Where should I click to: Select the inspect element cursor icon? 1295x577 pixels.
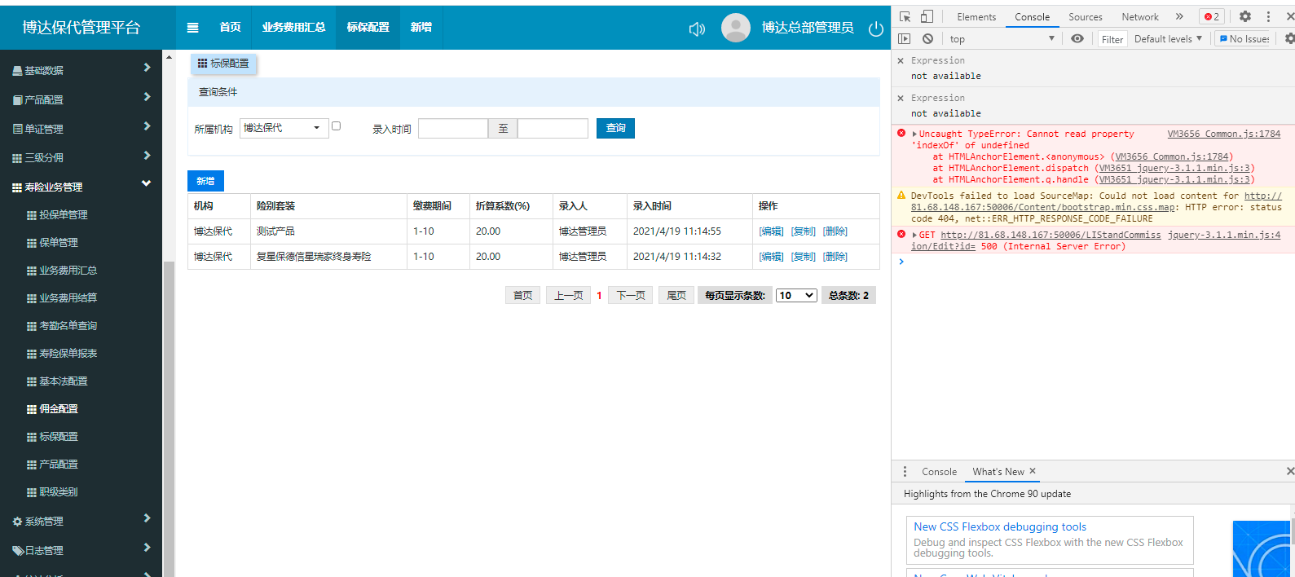(x=905, y=16)
